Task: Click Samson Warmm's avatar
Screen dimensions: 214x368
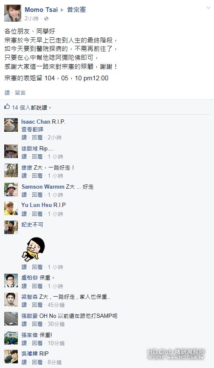Action: [x=11, y=190]
